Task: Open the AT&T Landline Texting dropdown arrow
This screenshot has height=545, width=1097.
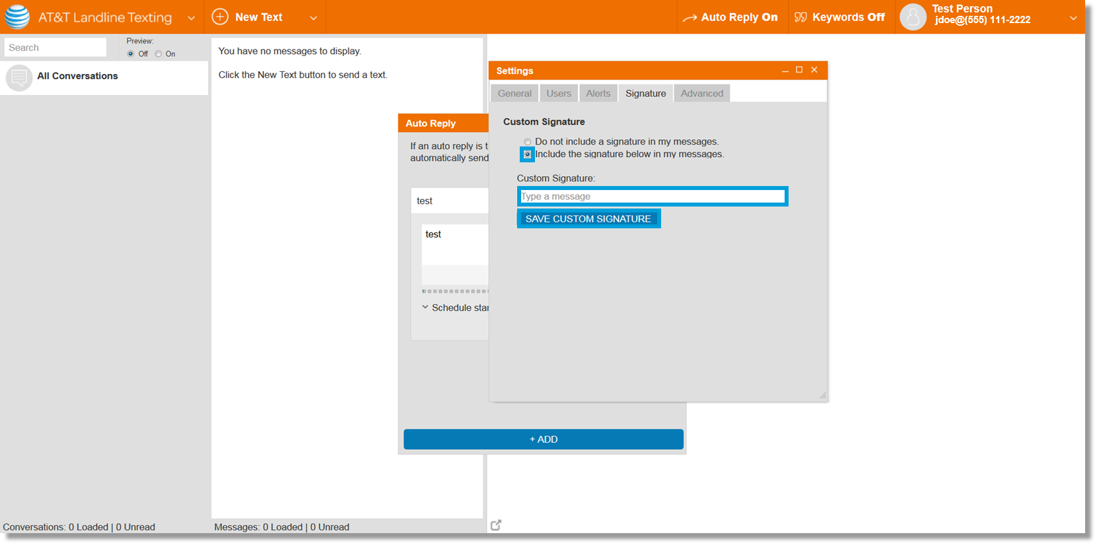Action: pos(192,18)
